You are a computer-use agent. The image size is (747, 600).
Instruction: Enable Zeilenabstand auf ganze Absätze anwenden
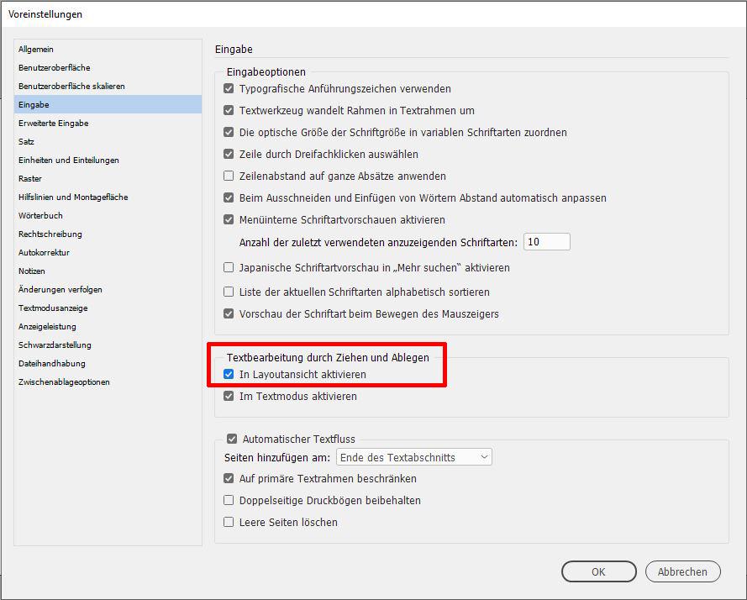coord(229,176)
